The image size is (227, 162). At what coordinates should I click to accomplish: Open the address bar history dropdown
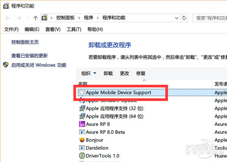177,18
